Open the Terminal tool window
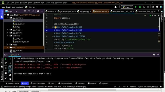 (92, 83)
